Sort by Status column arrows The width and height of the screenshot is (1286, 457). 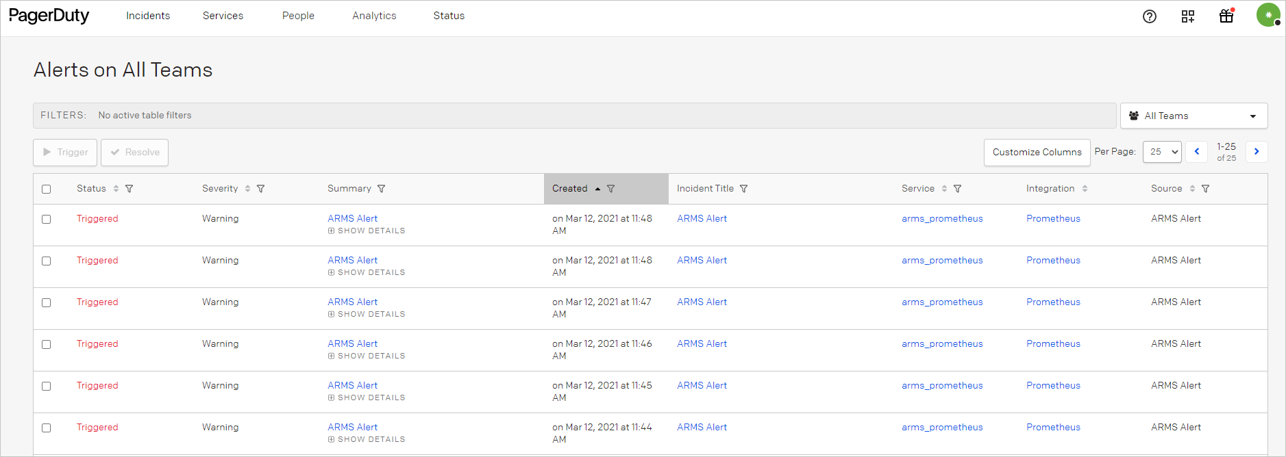[116, 189]
